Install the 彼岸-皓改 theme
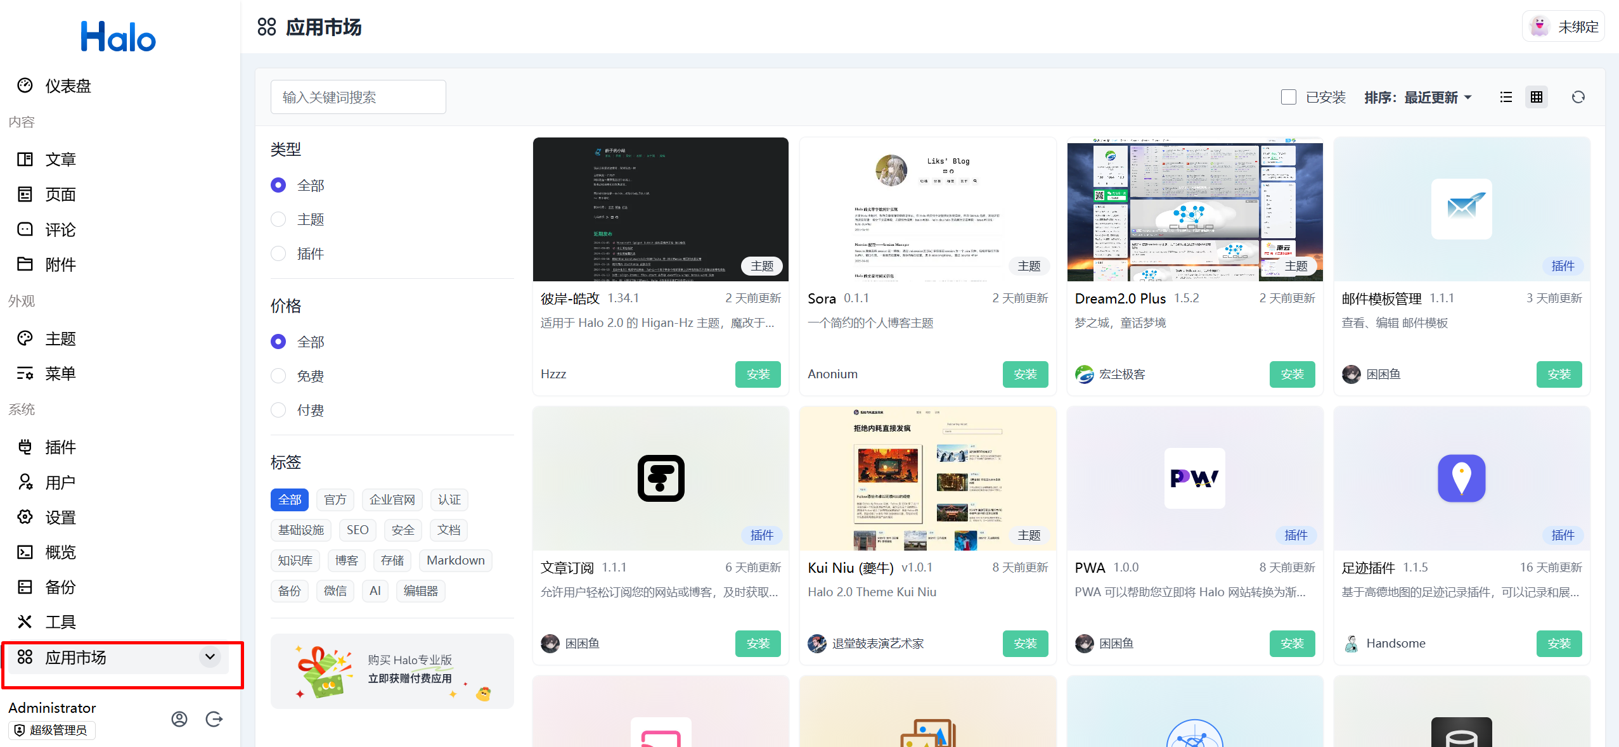The height and width of the screenshot is (747, 1619). click(758, 374)
